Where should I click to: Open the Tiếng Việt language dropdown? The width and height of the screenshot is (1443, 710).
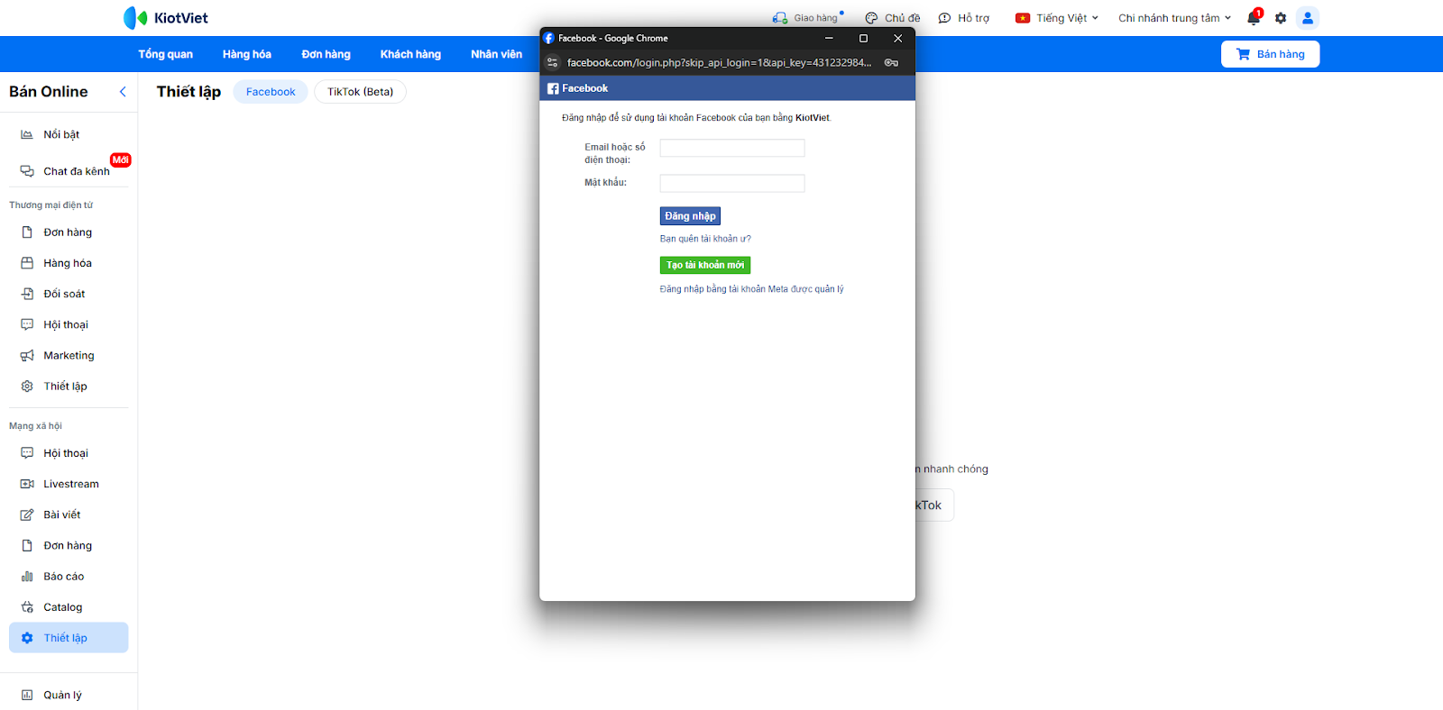pyautogui.click(x=1057, y=18)
